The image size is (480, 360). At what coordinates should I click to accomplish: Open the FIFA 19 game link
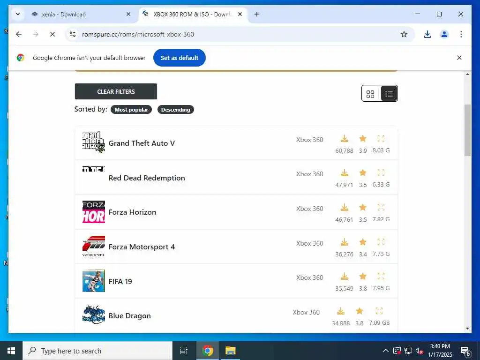click(x=120, y=281)
